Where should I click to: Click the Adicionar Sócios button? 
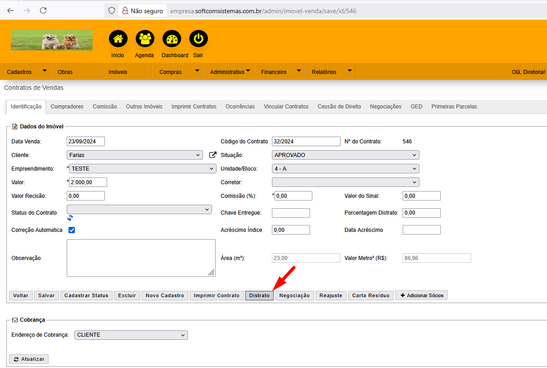(x=422, y=295)
